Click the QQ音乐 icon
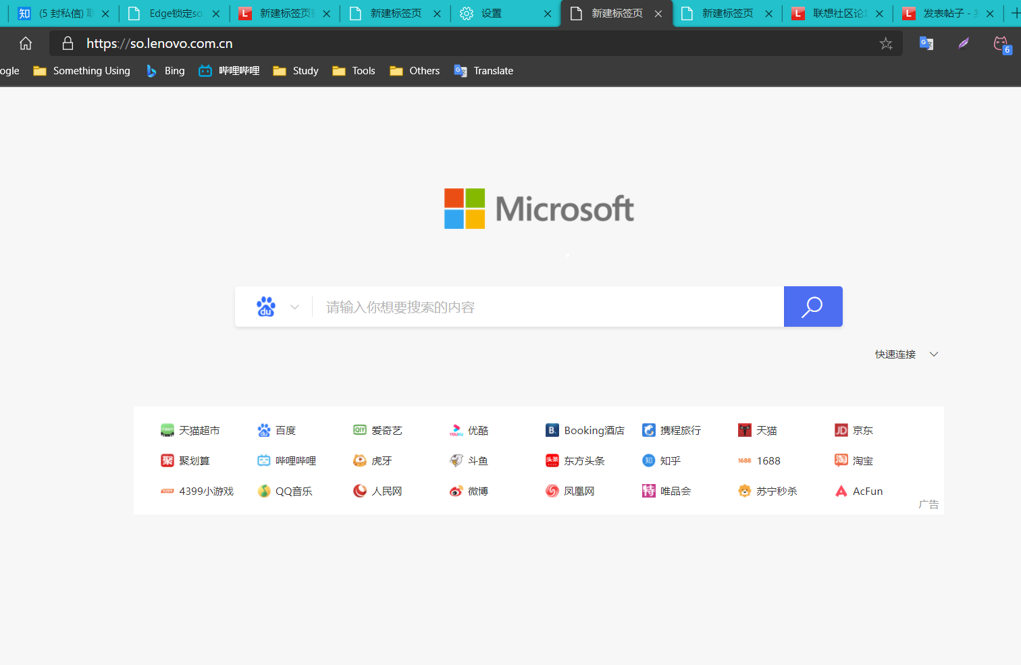The image size is (1021, 665). tap(264, 491)
